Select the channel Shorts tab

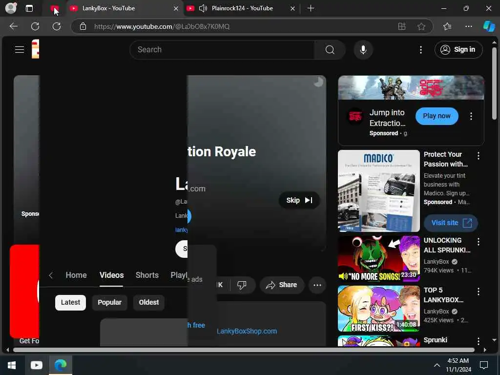(147, 275)
